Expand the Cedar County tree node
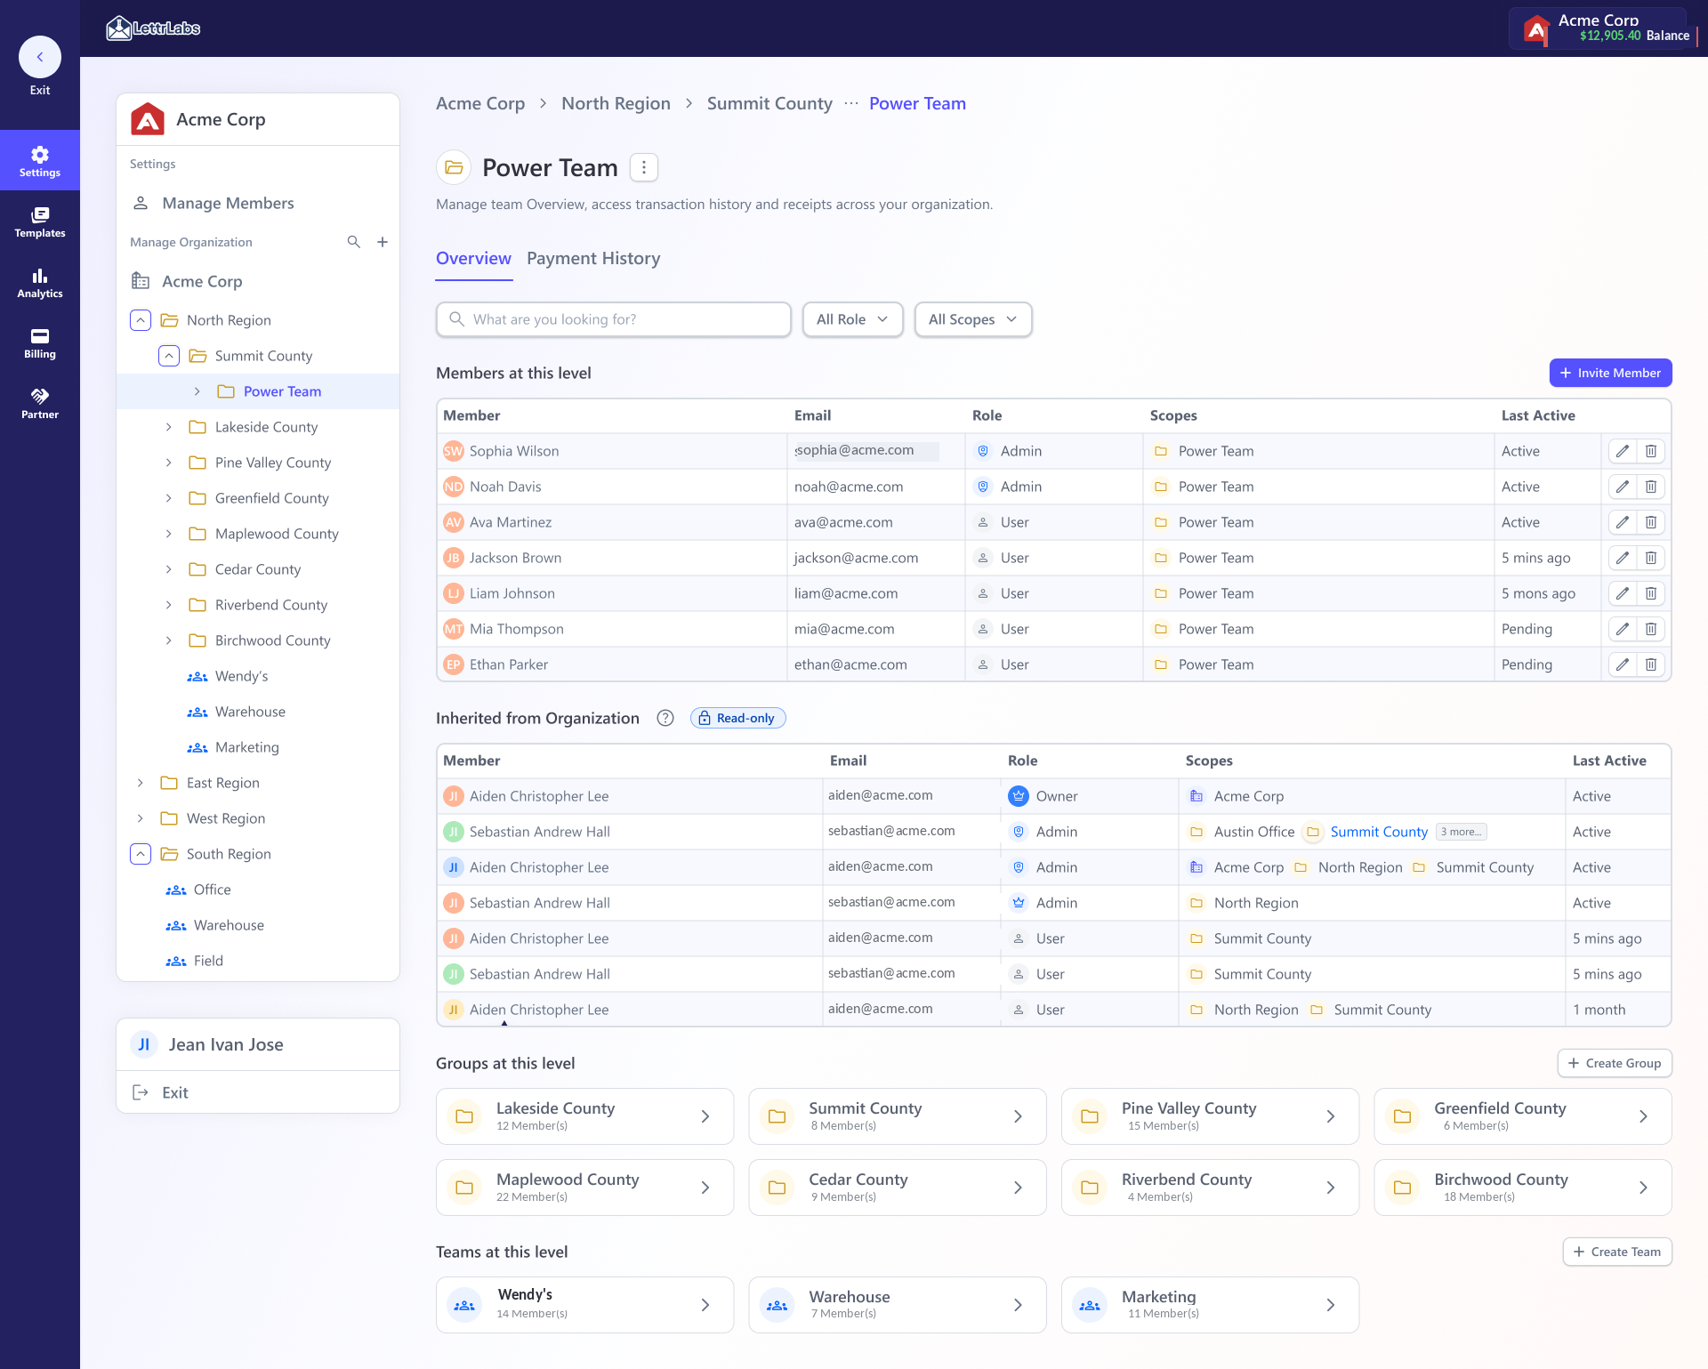This screenshot has height=1369, width=1708. (x=169, y=569)
